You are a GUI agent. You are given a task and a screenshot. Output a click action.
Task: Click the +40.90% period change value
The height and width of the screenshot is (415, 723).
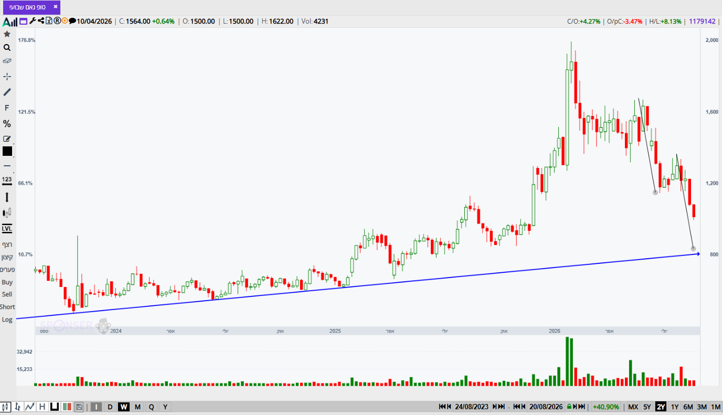pos(606,407)
